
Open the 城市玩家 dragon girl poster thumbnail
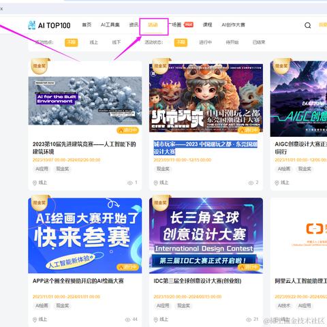click(206, 98)
